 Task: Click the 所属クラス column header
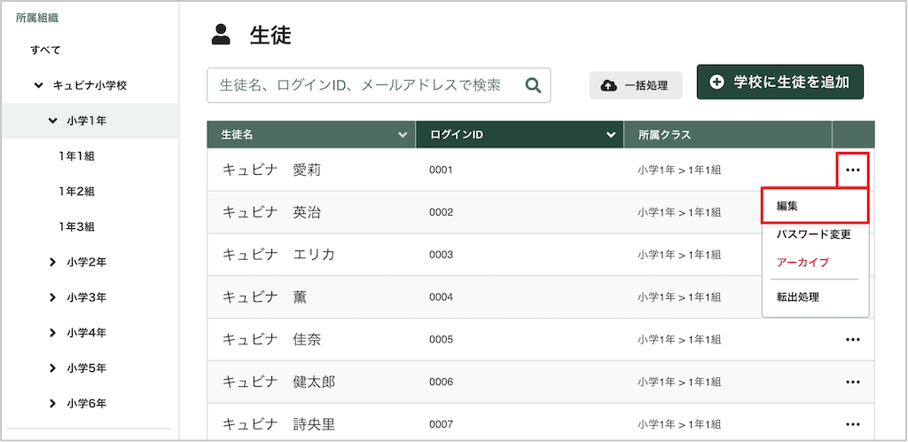pos(727,135)
